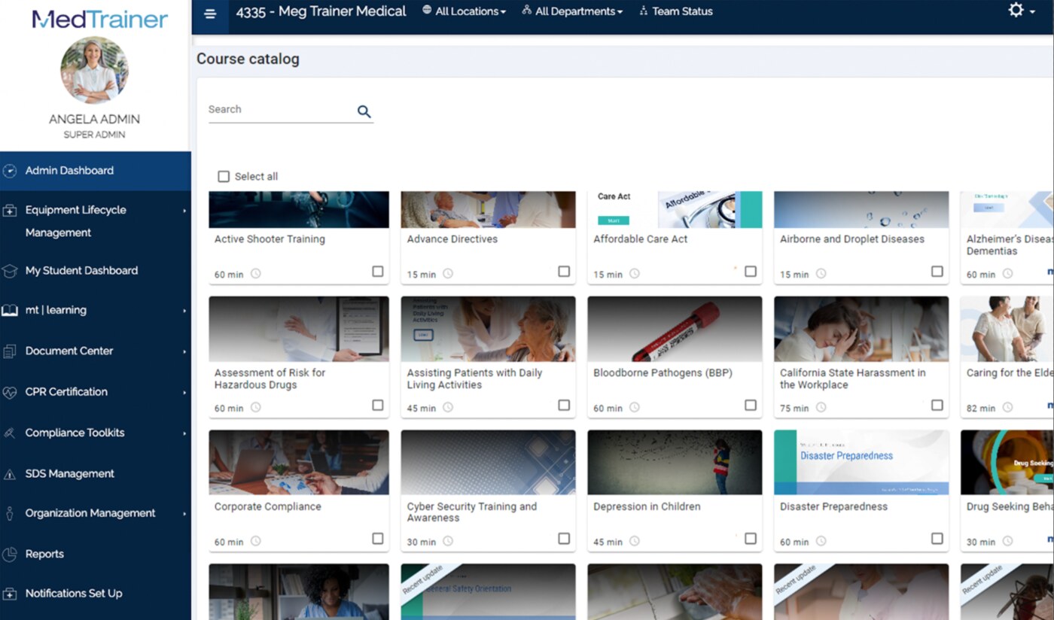Click the Notifications Set Up icon
Viewport: 1054px width, 620px height.
pyautogui.click(x=10, y=594)
